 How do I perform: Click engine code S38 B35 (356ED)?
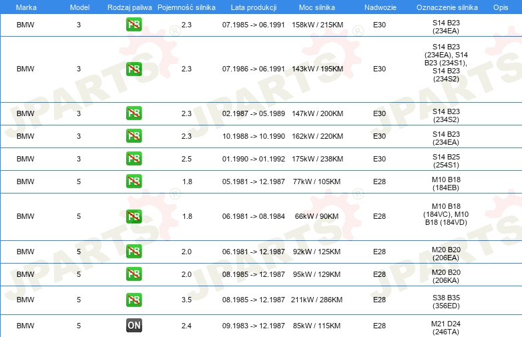446,302
